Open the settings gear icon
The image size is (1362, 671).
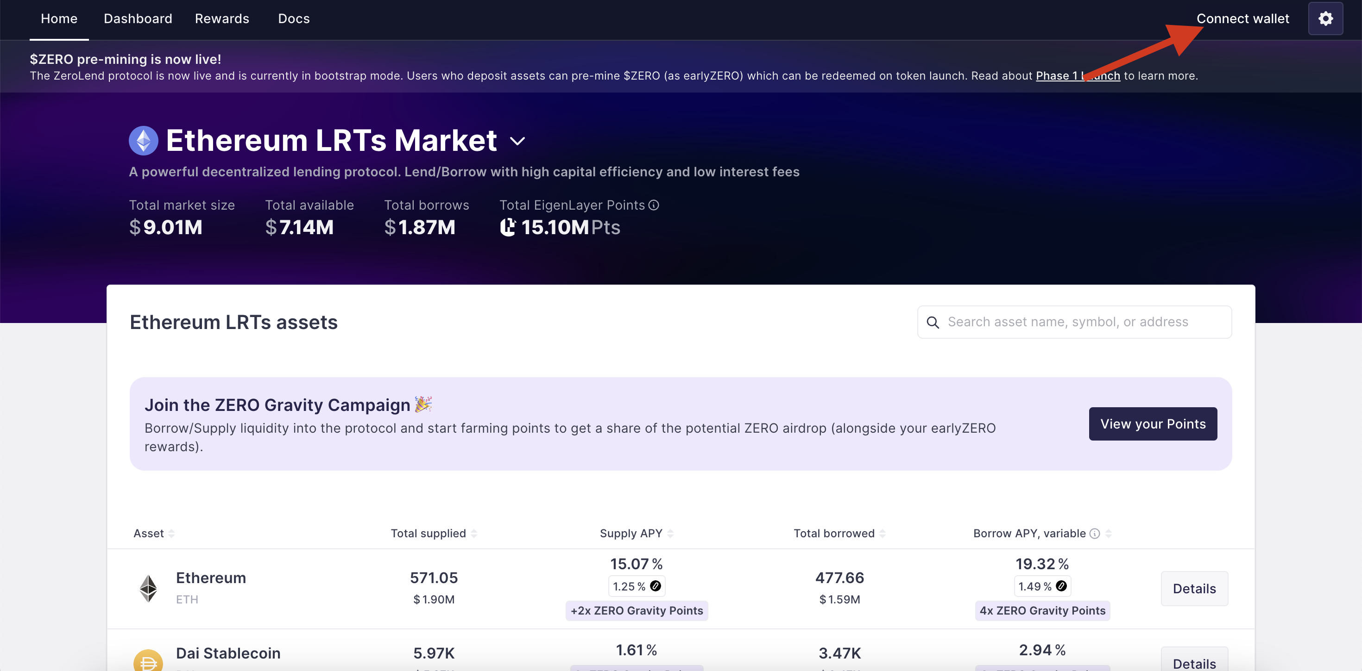point(1325,19)
